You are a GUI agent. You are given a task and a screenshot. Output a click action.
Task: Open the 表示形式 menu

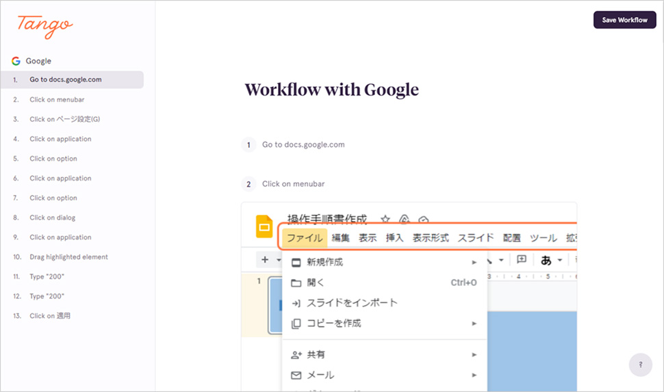click(431, 238)
